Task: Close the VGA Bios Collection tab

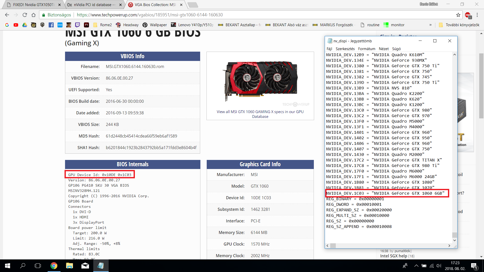Action: (181, 5)
